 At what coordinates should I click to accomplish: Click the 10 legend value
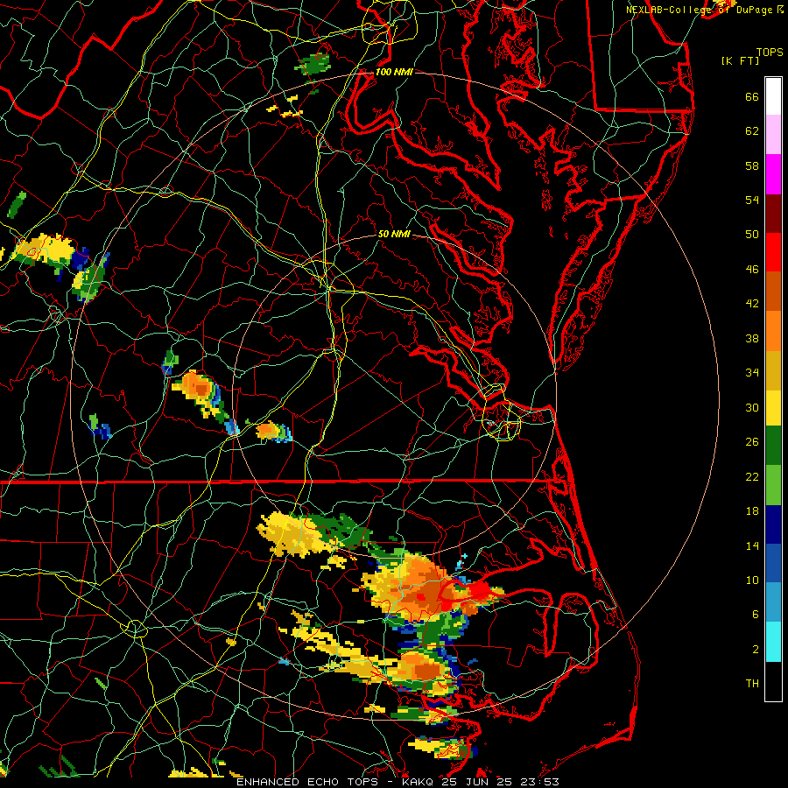coord(752,580)
